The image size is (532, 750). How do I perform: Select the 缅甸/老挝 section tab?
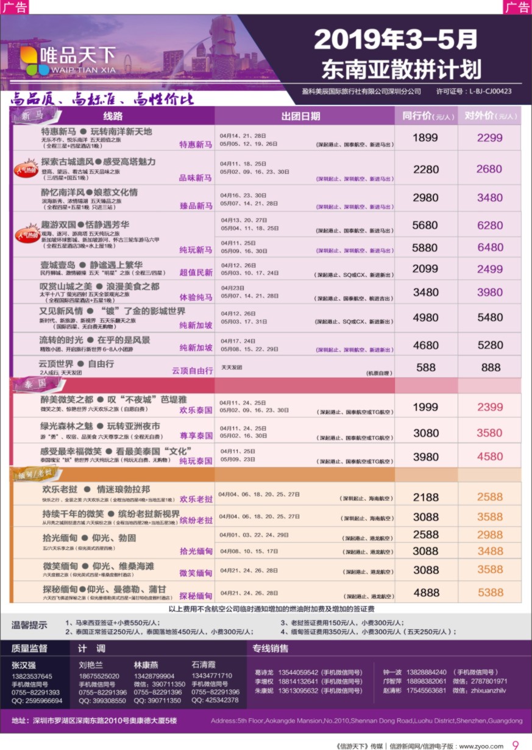35,474
